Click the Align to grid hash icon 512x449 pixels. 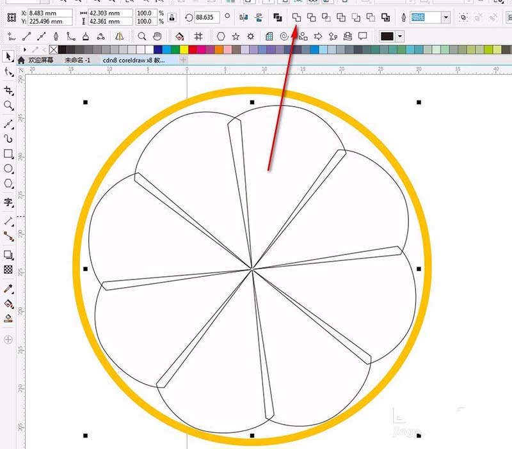pos(198,36)
